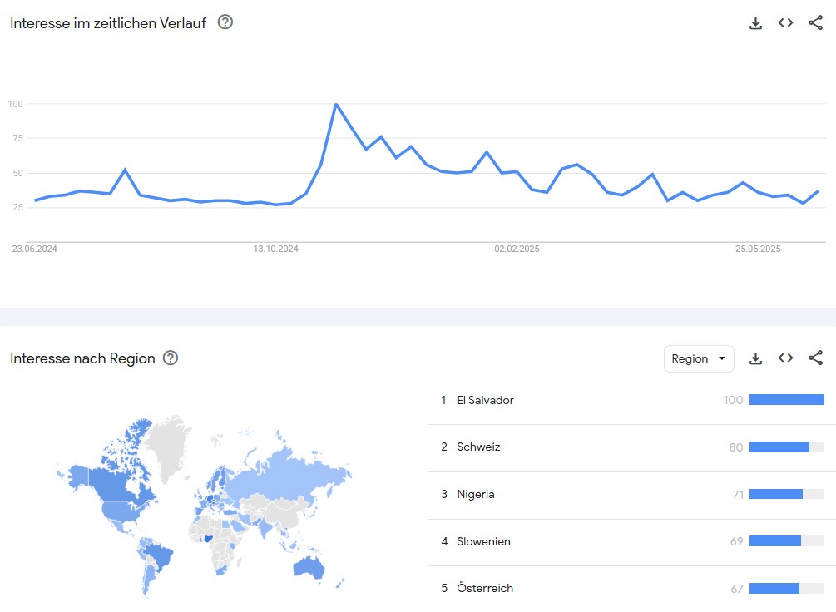
Task: Click Australia on the world map
Action: coord(309,568)
